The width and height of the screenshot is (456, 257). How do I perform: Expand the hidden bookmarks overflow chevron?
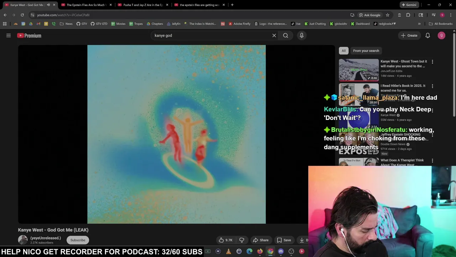point(419,24)
